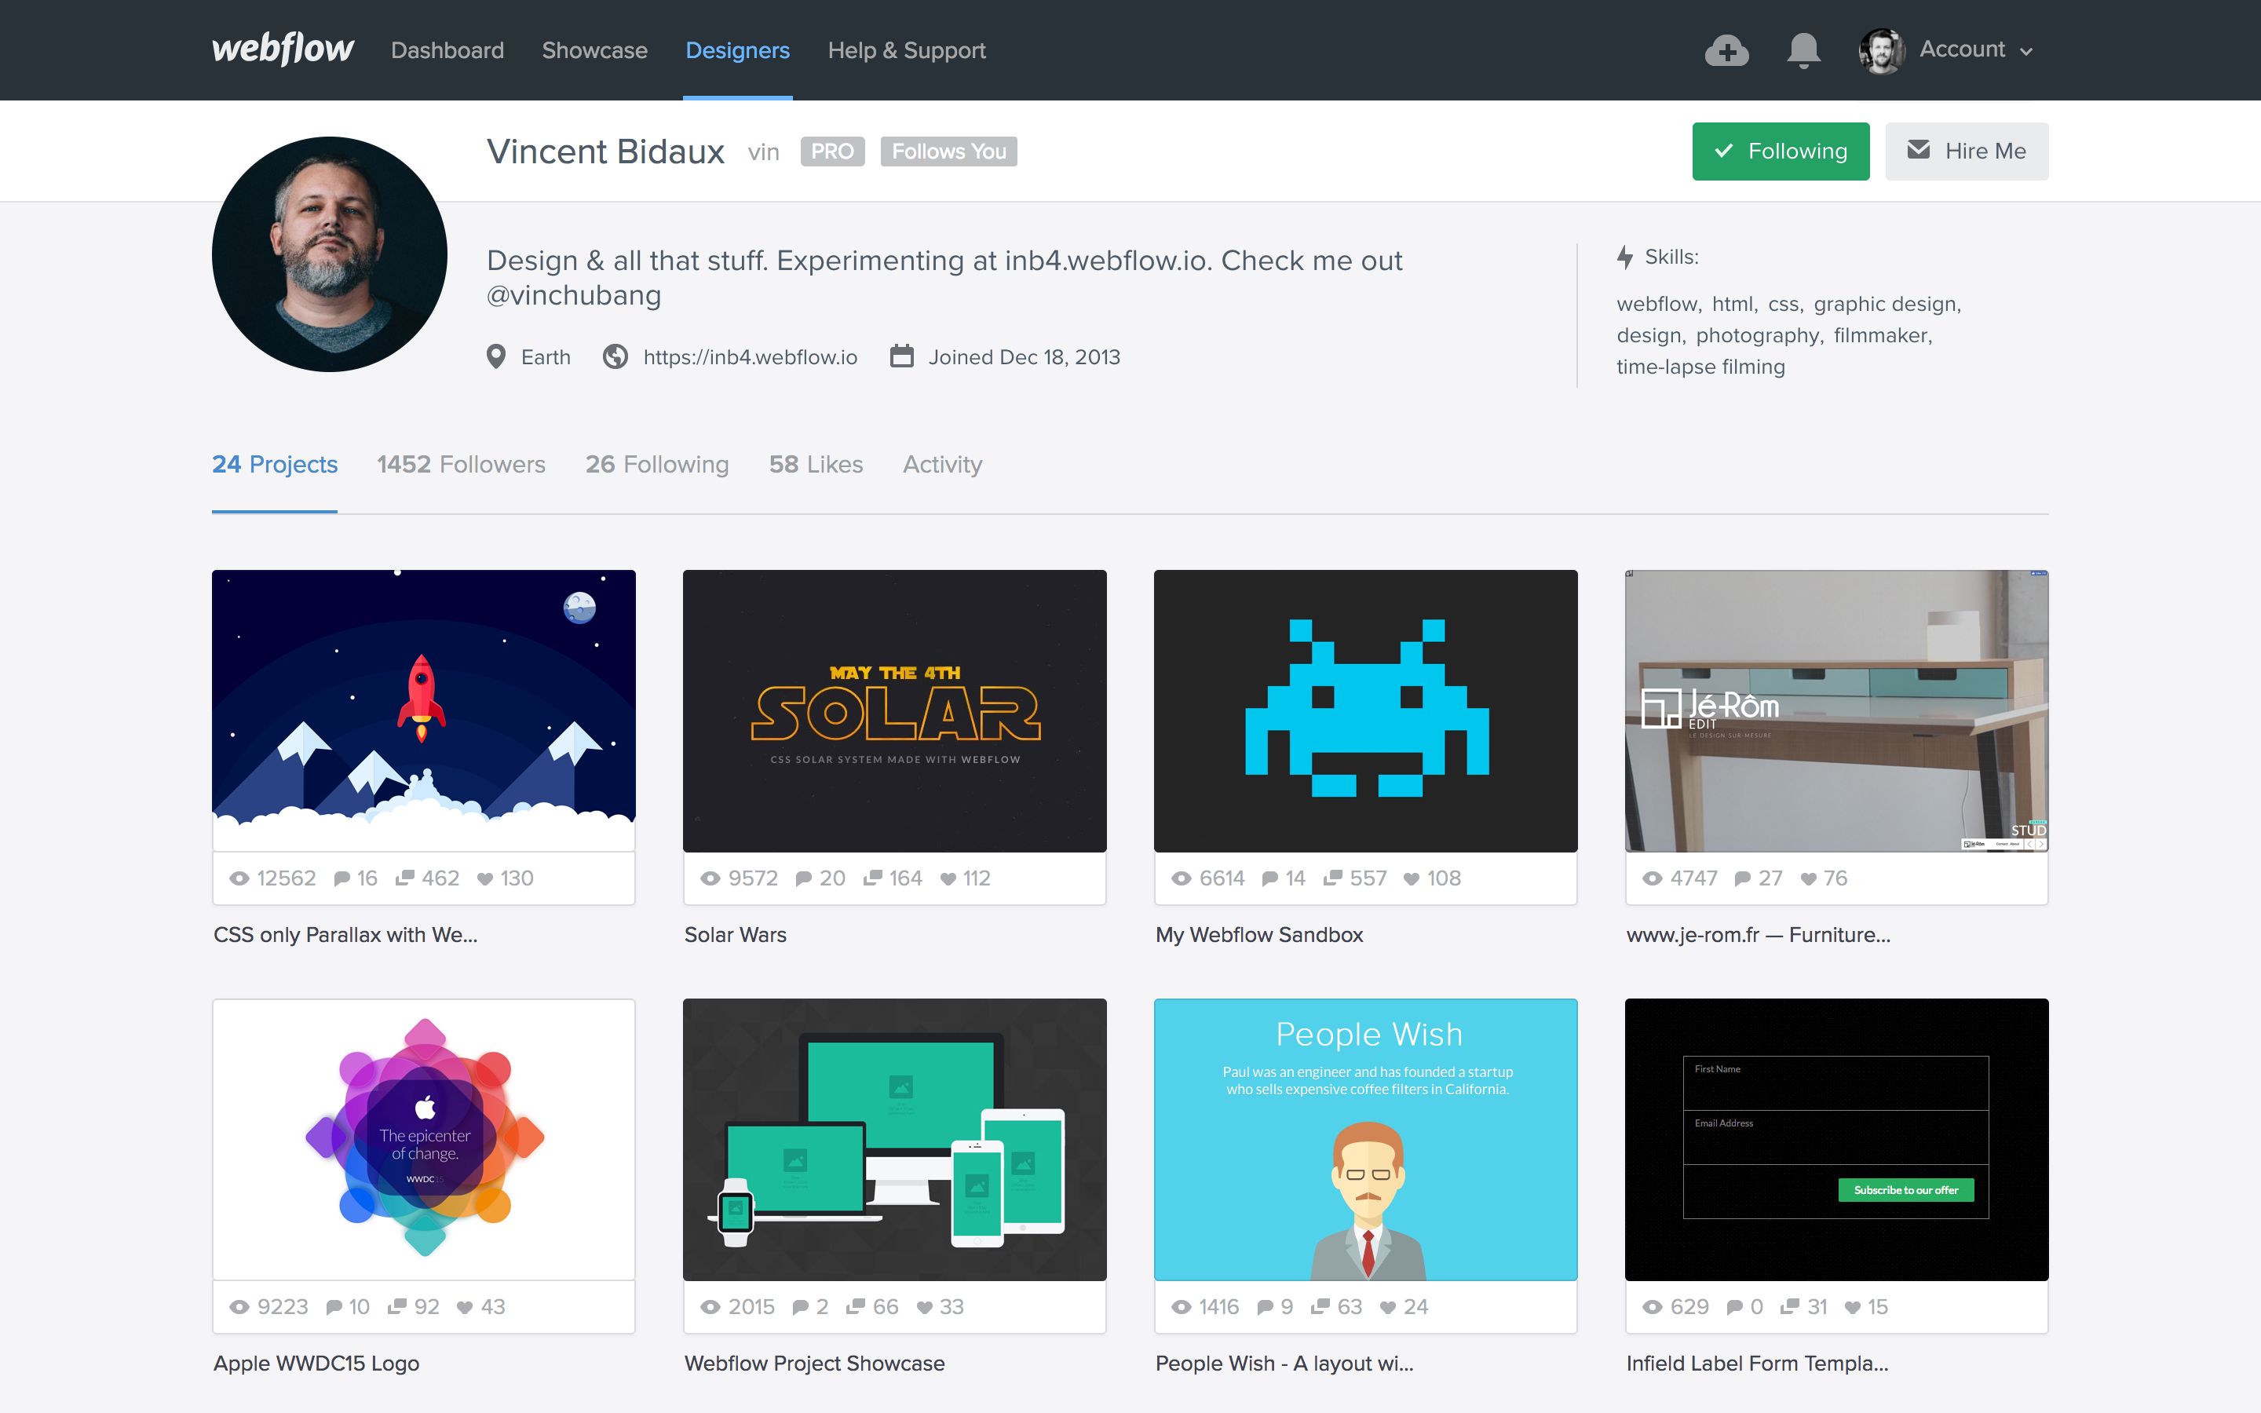
Task: Click the Infield Label Form Templa... title
Action: click(x=1756, y=1364)
